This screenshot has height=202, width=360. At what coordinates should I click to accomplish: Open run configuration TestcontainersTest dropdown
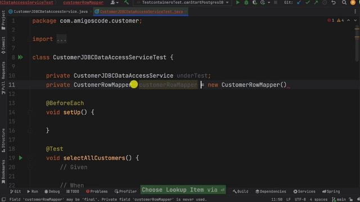[x=183, y=2]
